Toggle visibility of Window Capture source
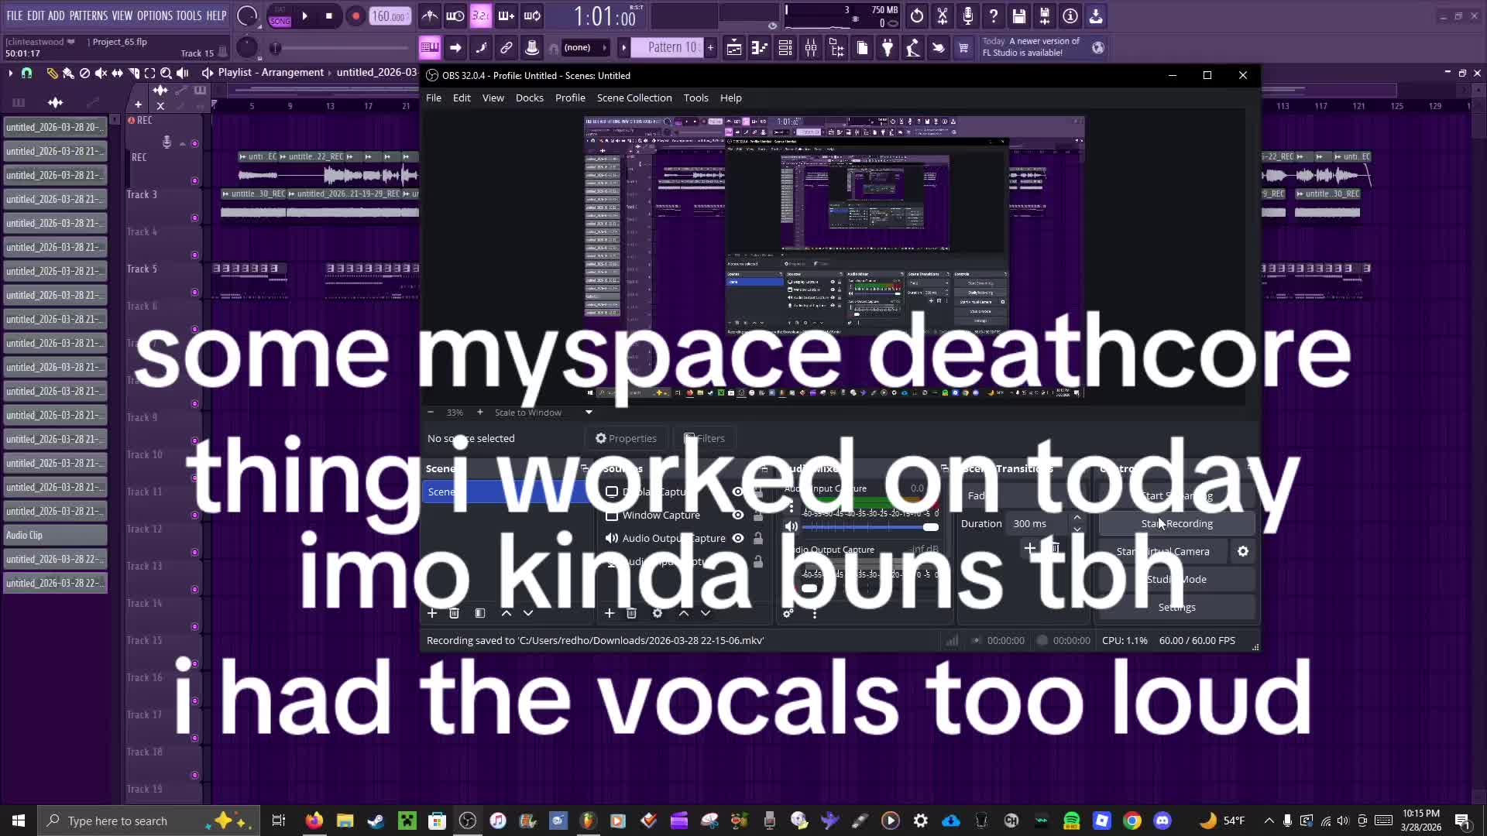This screenshot has width=1487, height=836. [x=737, y=515]
